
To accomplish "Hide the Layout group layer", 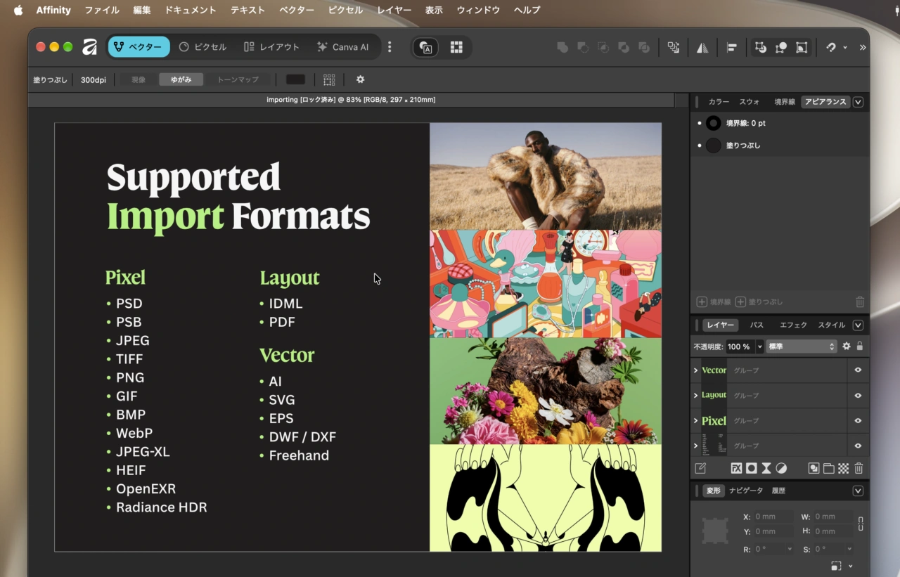I will click(x=858, y=395).
